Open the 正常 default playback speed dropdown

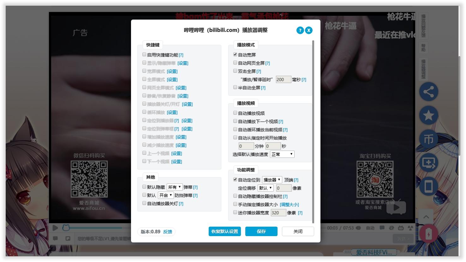point(282,154)
